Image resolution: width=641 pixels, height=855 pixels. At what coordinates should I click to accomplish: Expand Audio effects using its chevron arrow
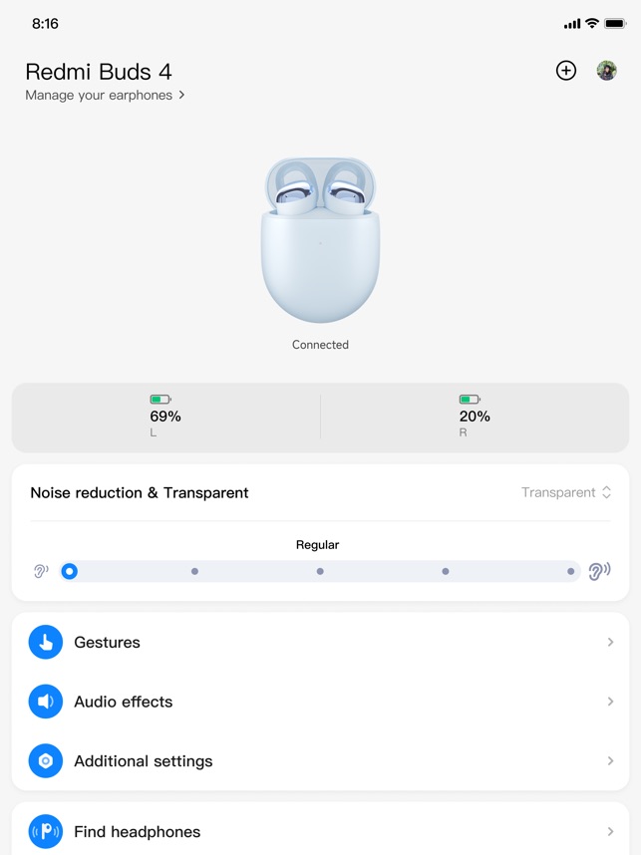(610, 702)
